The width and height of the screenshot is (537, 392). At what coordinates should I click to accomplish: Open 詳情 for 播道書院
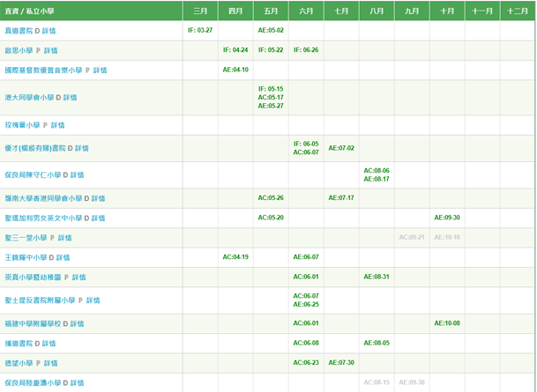tap(51, 343)
